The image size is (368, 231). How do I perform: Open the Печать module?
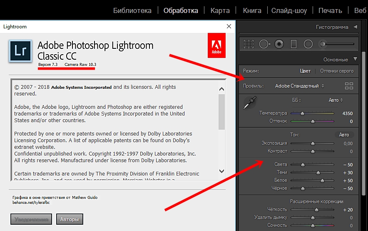coord(330,10)
